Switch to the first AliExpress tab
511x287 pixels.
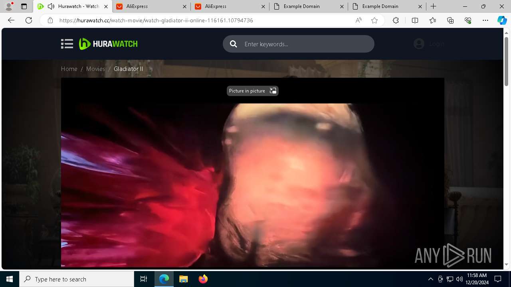[x=151, y=6]
